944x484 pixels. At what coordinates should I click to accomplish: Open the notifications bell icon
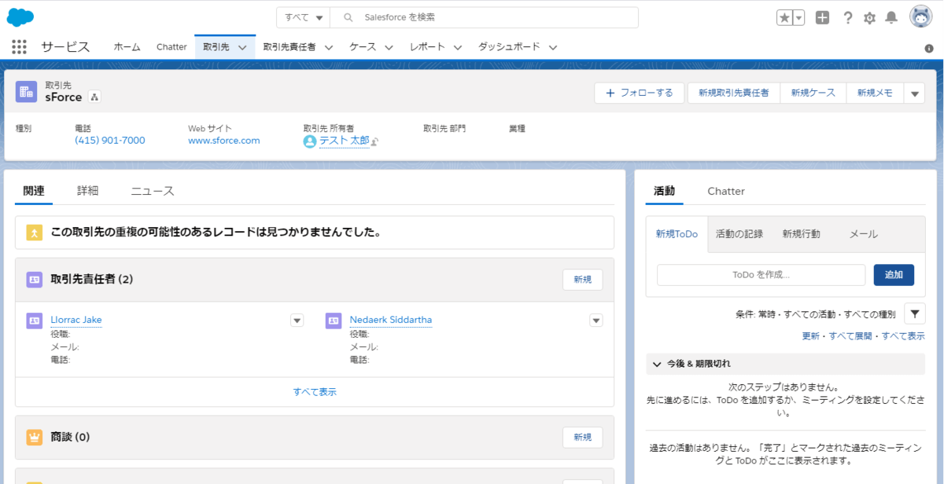(x=891, y=17)
